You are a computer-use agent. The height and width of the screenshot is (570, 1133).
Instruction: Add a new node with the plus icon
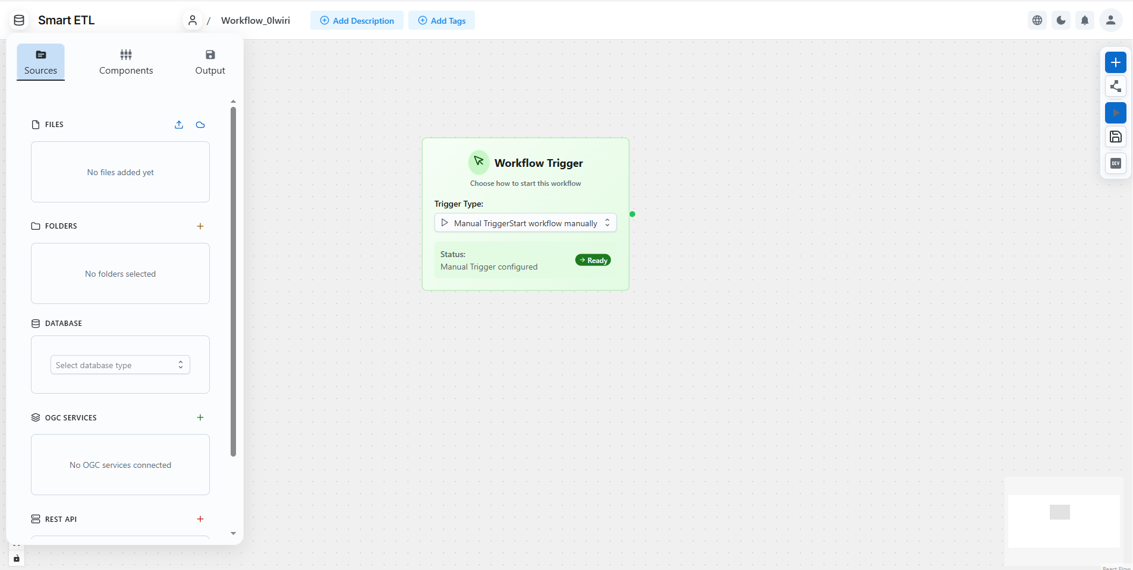[x=1116, y=62]
